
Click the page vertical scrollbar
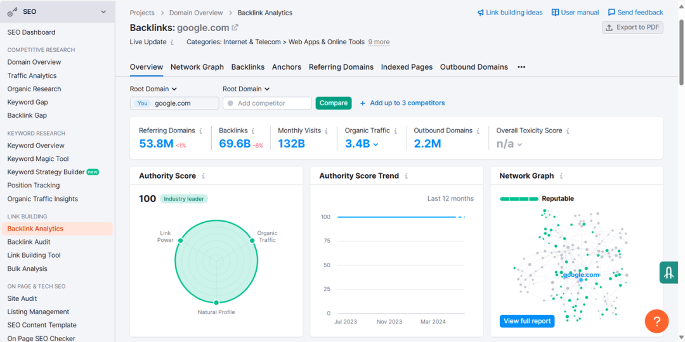(x=681, y=53)
